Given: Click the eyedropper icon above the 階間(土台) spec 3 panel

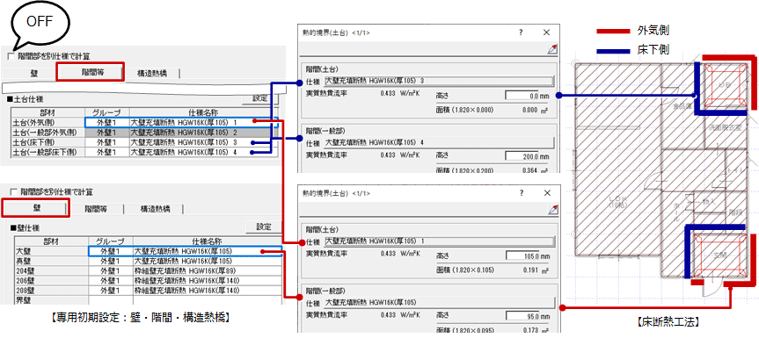Looking at the screenshot, I should point(553,49).
